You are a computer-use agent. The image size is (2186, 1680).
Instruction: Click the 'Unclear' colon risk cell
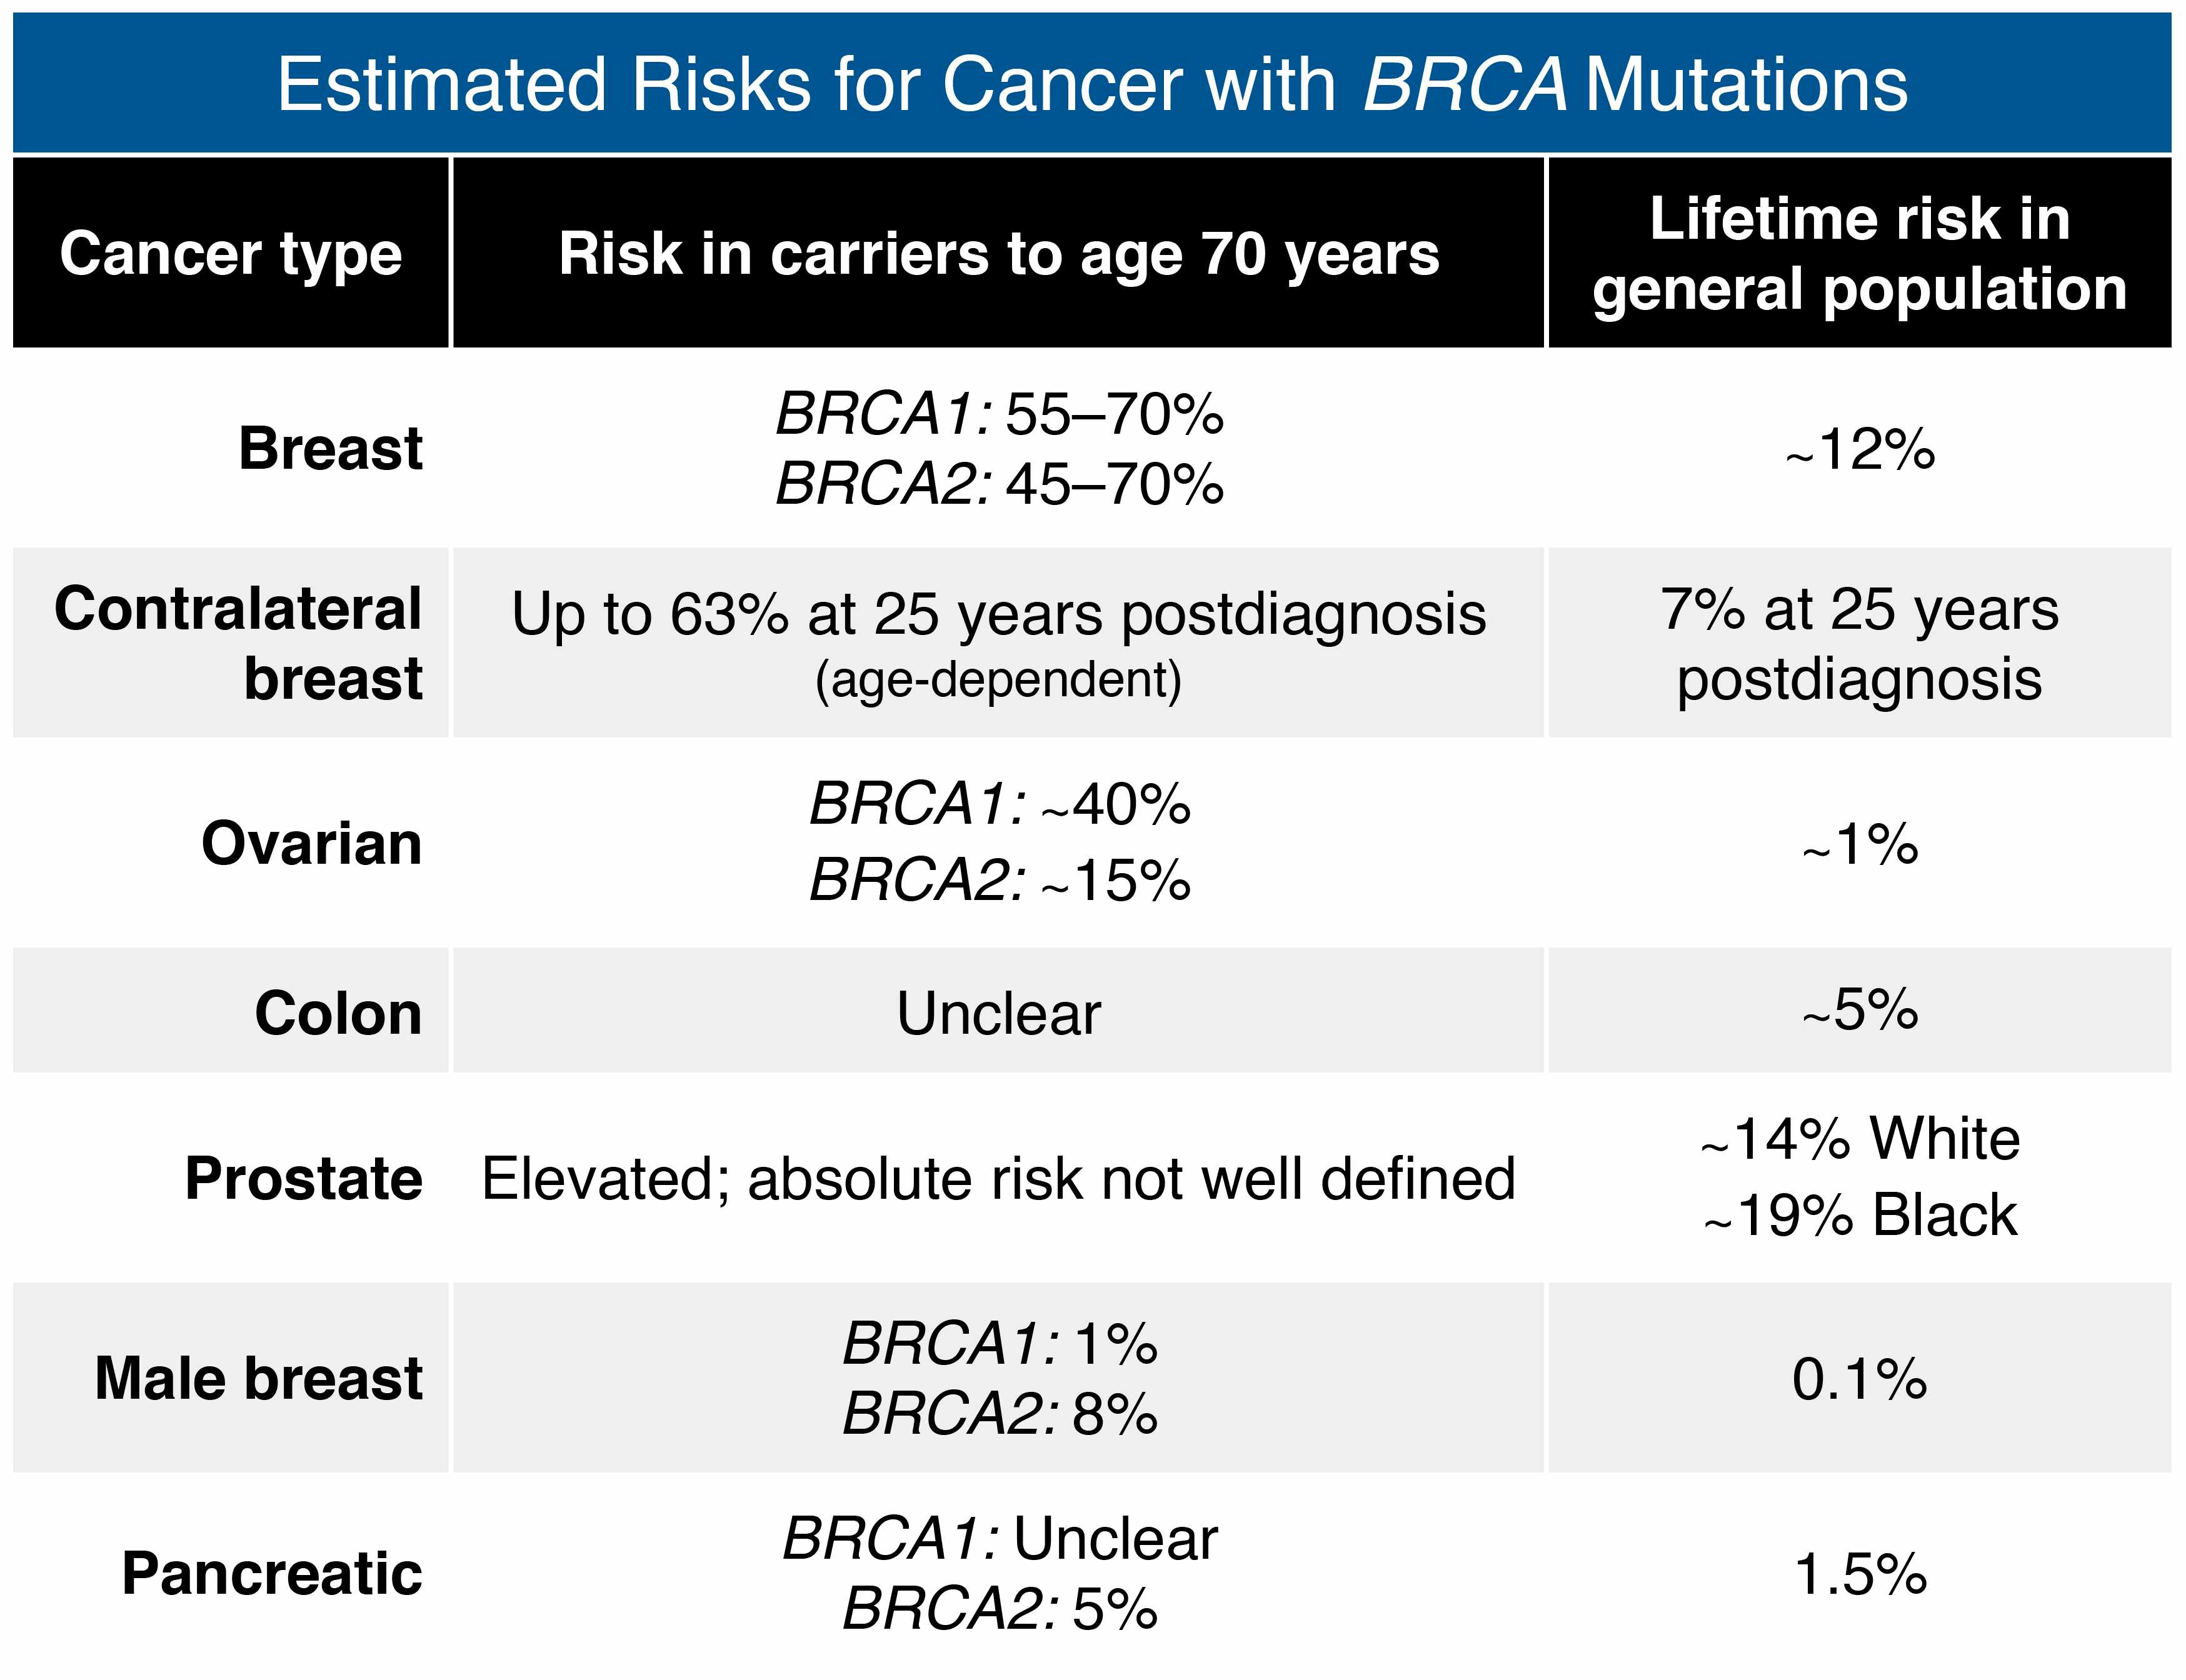(x=999, y=1013)
